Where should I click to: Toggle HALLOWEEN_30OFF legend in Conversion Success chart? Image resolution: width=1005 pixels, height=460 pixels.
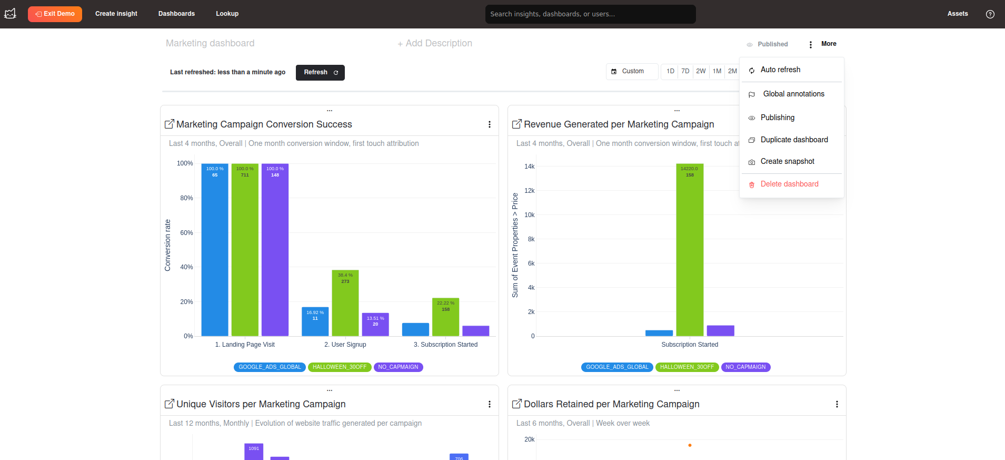[340, 367]
